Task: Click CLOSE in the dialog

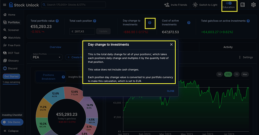Action: (x=170, y=91)
